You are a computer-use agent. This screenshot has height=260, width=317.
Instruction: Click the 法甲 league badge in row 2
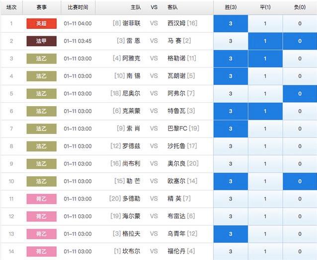(41, 41)
